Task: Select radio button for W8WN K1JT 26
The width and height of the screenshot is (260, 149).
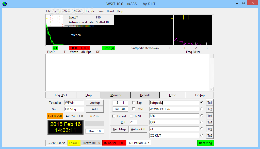Action: [x=202, y=109]
